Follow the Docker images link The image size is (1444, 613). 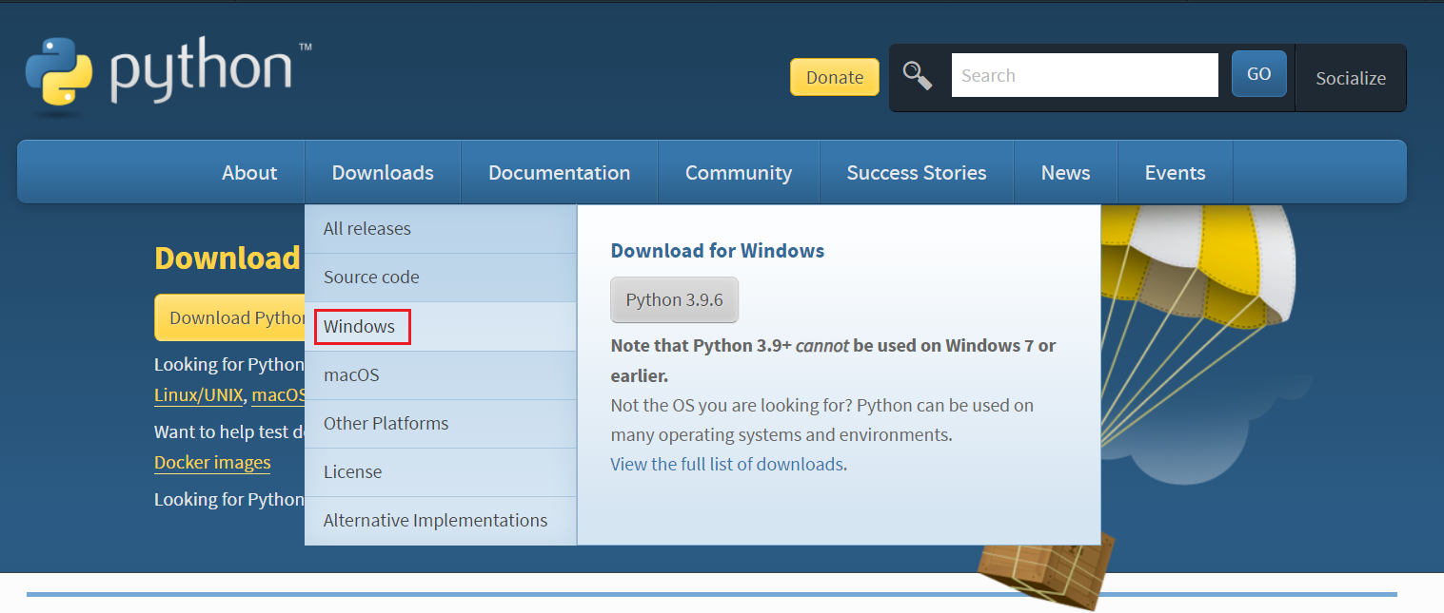[x=212, y=462]
